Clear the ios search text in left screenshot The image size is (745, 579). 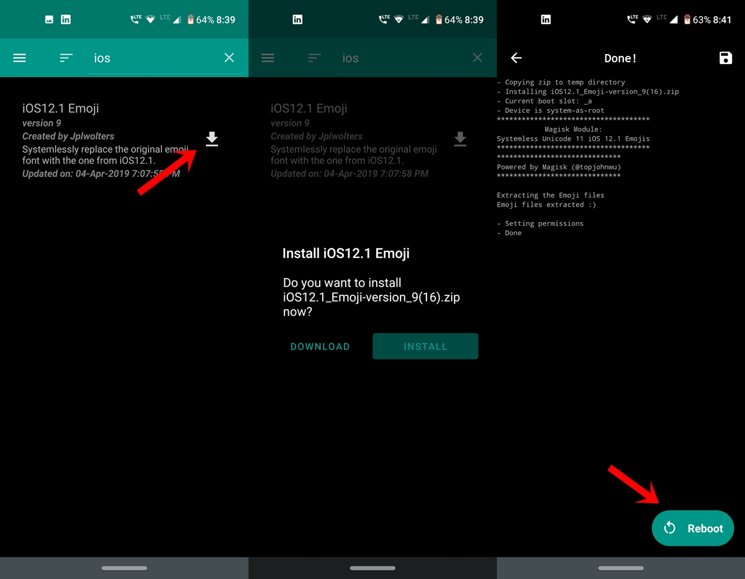pyautogui.click(x=229, y=58)
